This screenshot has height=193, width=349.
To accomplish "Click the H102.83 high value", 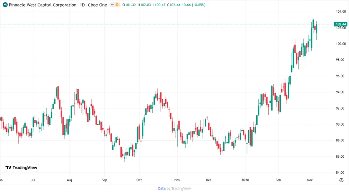I will click(x=144, y=5).
